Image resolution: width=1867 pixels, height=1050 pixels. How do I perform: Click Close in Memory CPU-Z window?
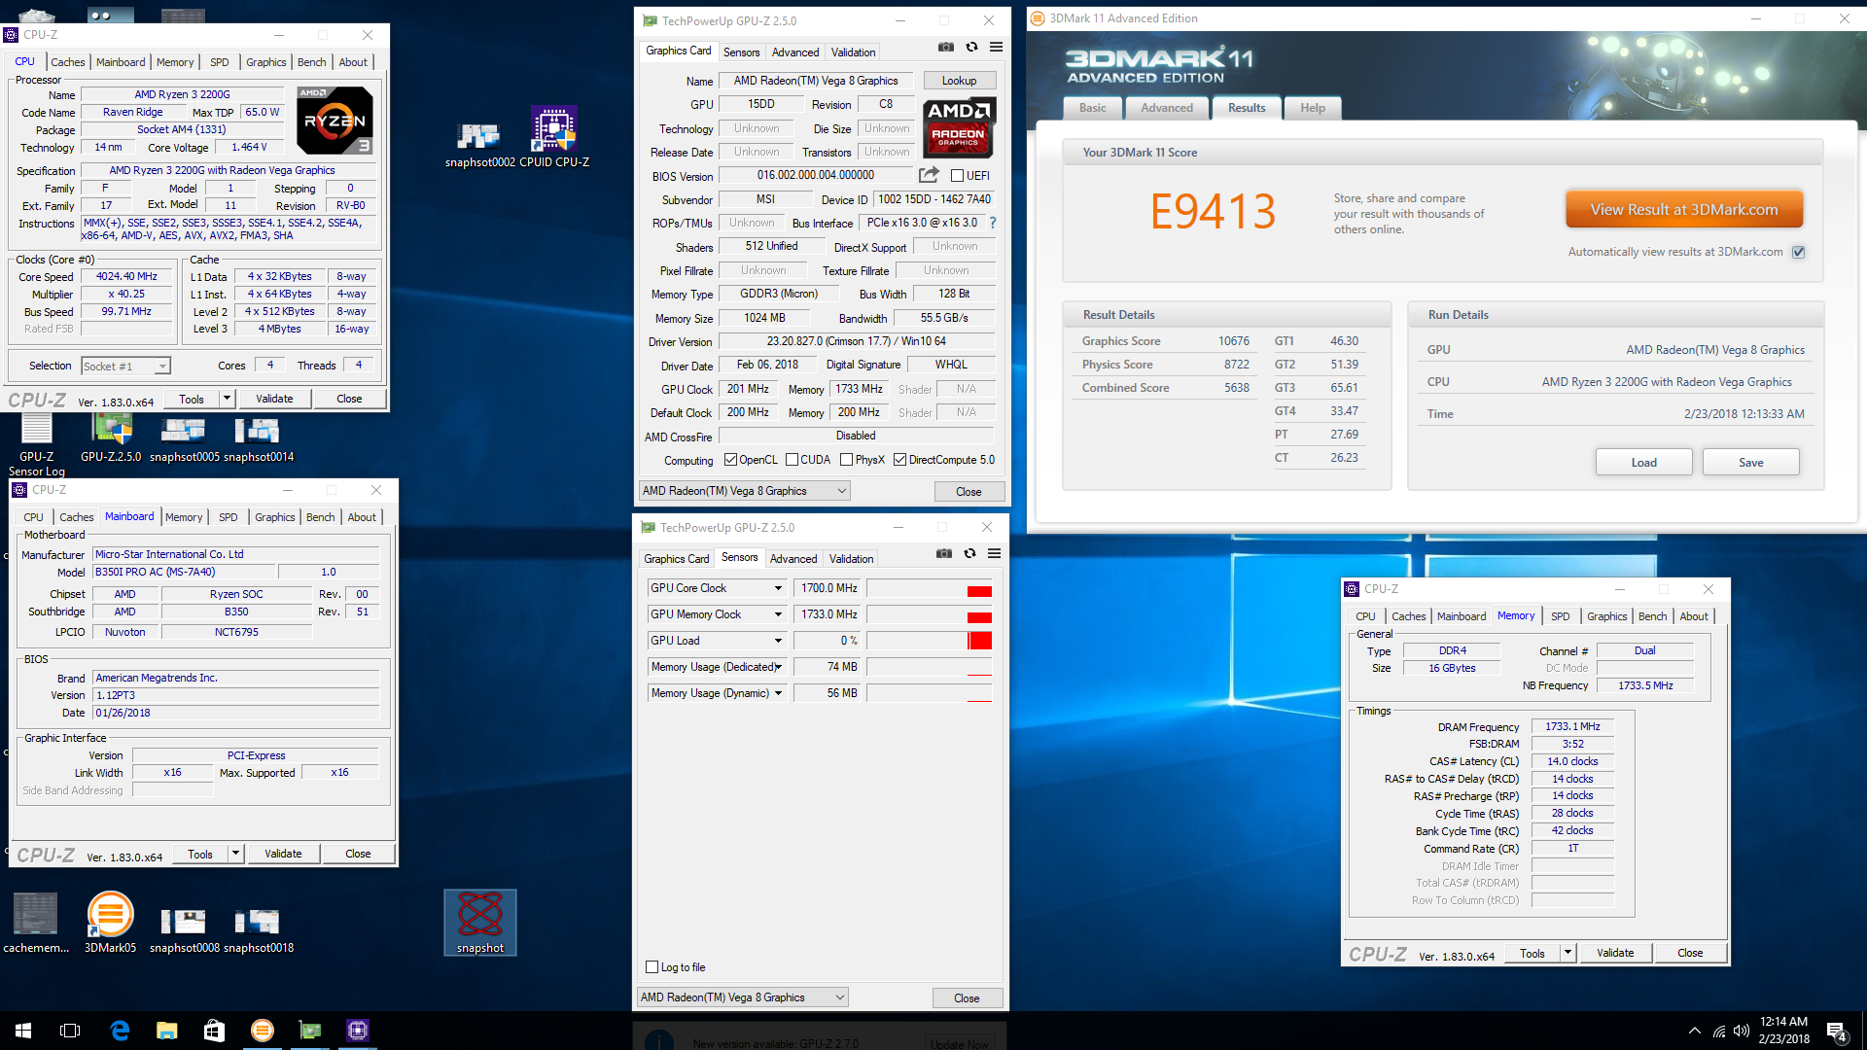click(x=1690, y=953)
